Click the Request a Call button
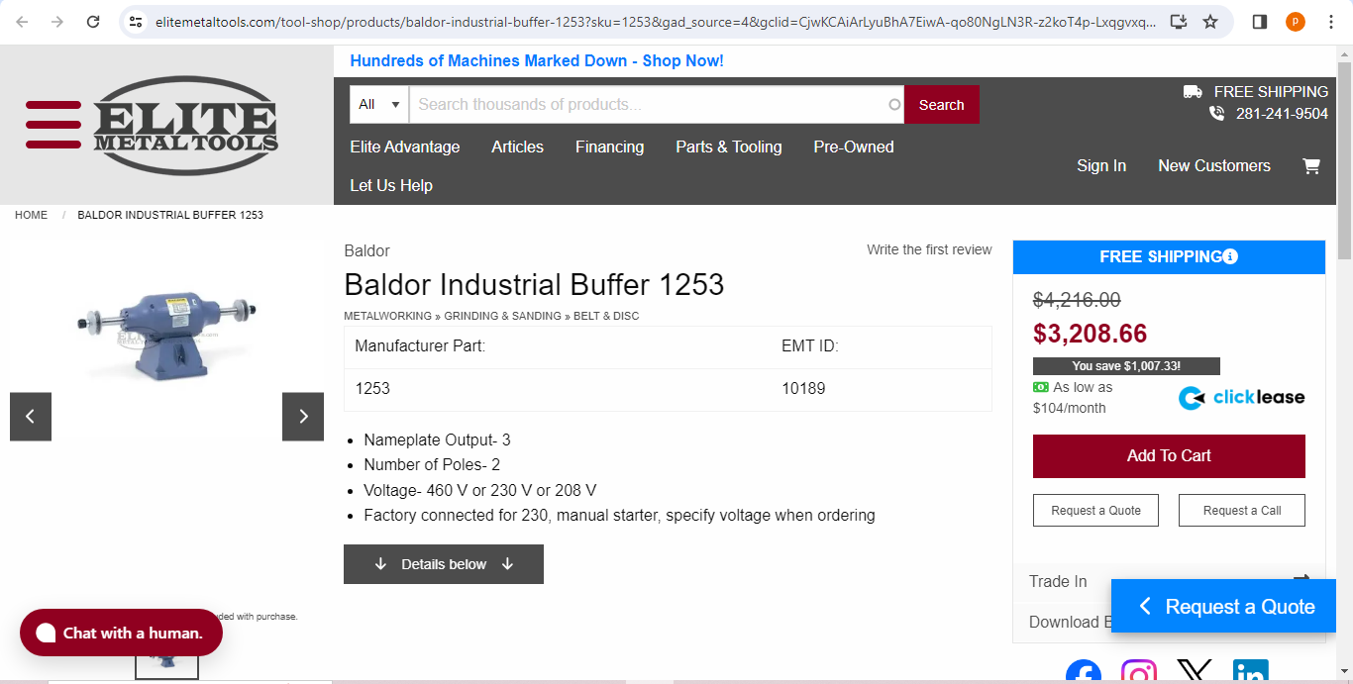1353x684 pixels. pos(1242,511)
